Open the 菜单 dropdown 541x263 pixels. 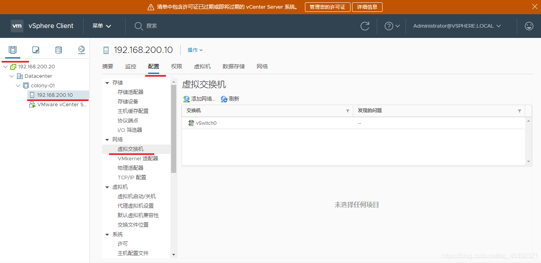[102, 26]
